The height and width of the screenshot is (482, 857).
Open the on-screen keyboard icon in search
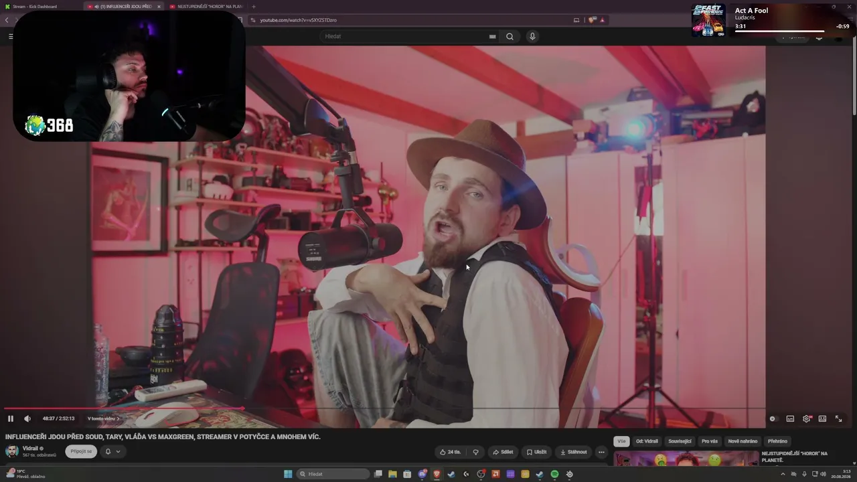pos(492,36)
